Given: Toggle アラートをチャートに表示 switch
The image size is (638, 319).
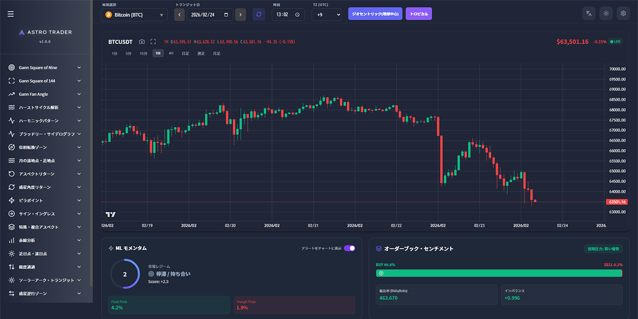Looking at the screenshot, I should pyautogui.click(x=350, y=248).
